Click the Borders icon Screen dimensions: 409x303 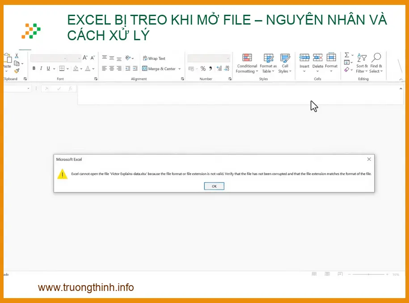[x=62, y=68]
